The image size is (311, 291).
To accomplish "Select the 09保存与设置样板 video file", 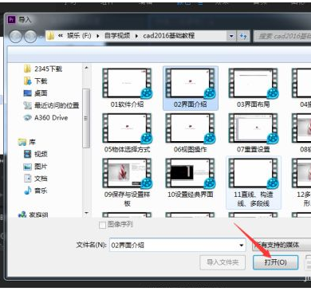I will point(127,183).
